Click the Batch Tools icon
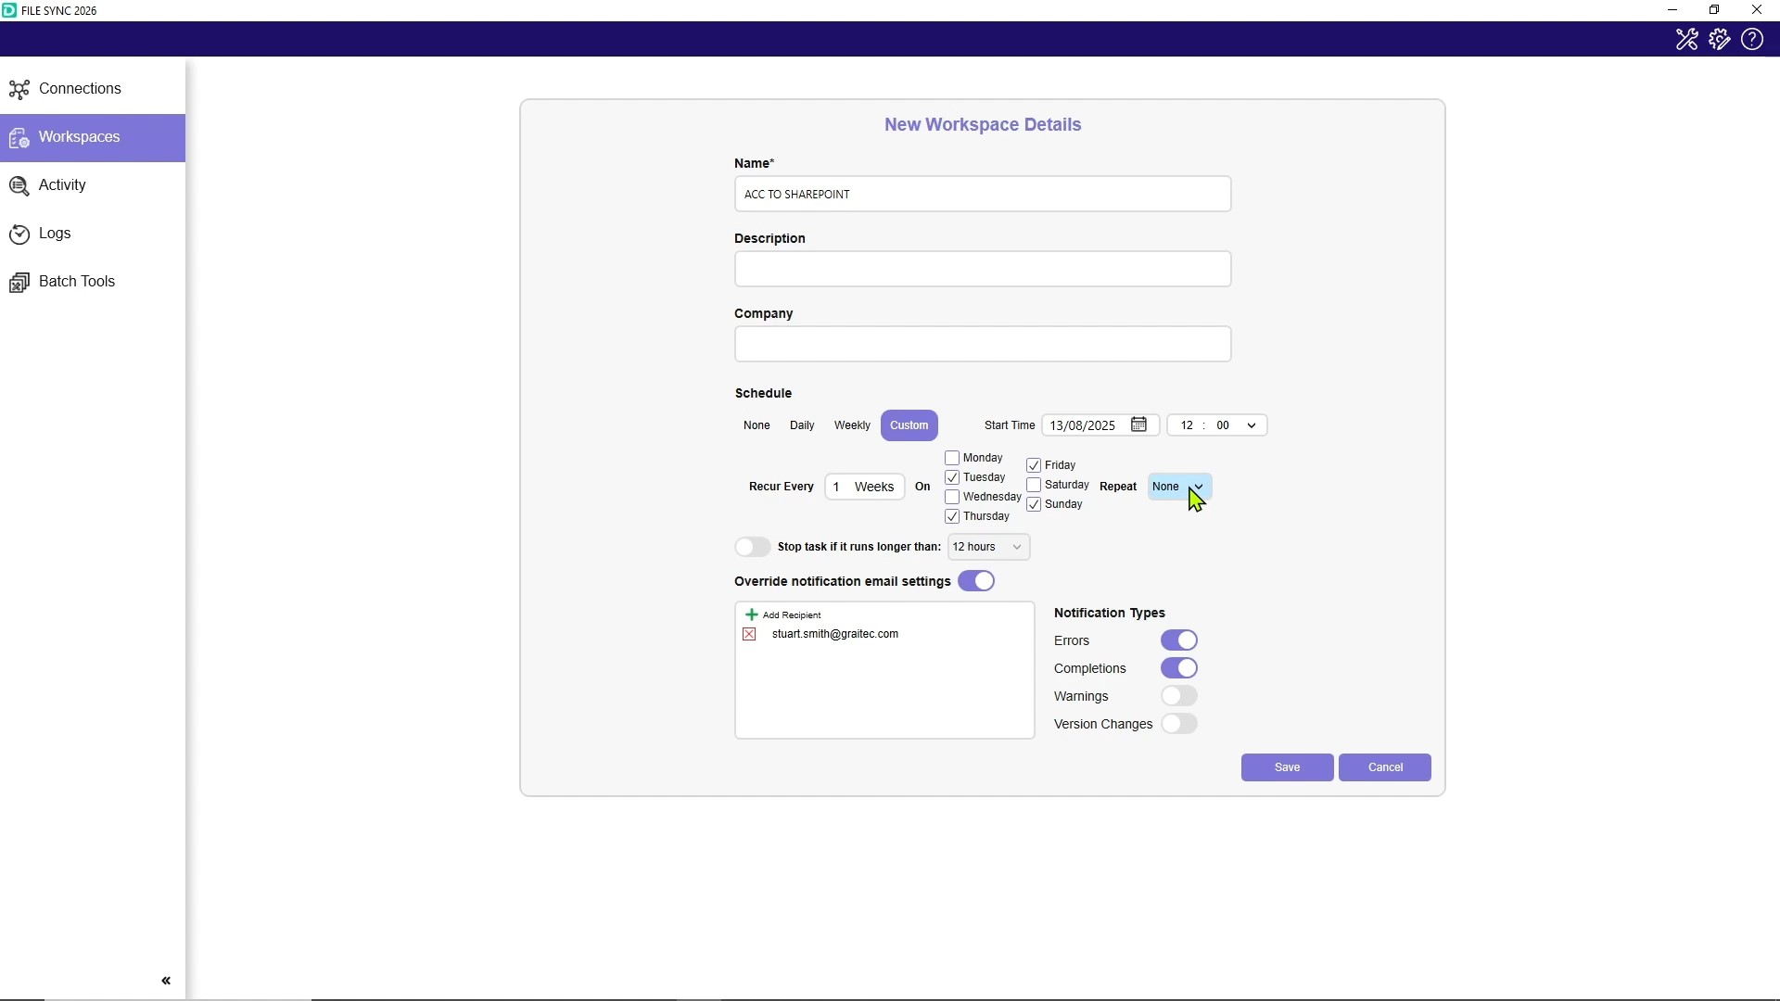The width and height of the screenshot is (1780, 1001). 19,283
